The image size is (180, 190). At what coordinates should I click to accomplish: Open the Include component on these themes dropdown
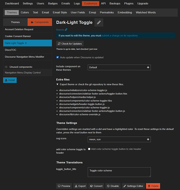(119, 67)
